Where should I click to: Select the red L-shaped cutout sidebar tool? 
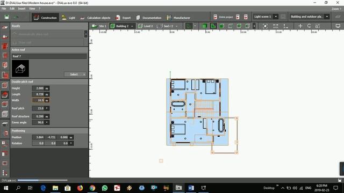tap(5, 75)
